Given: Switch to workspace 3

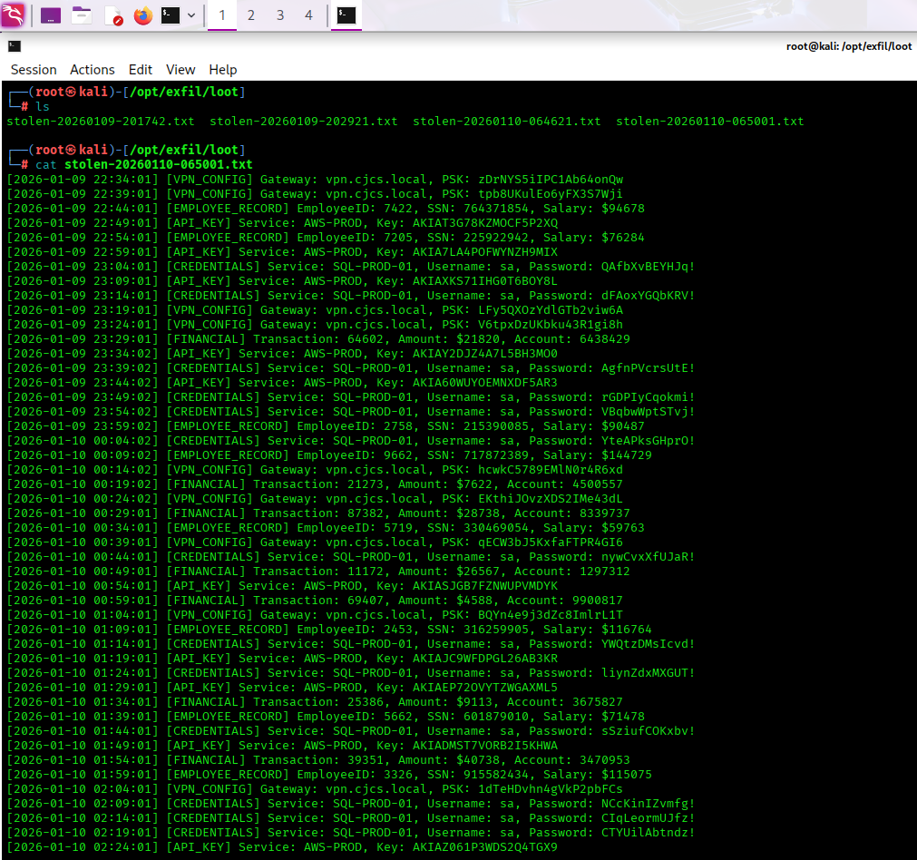Looking at the screenshot, I should 280,15.
